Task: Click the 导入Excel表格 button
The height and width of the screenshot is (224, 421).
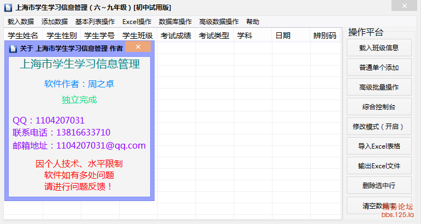Action: [379, 146]
